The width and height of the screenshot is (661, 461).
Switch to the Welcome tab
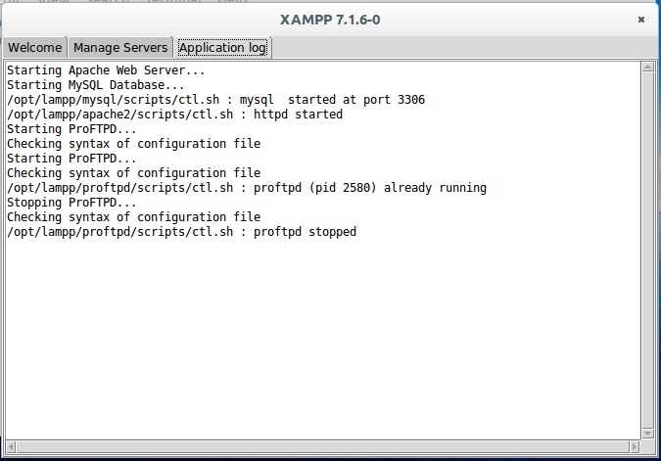pos(34,47)
